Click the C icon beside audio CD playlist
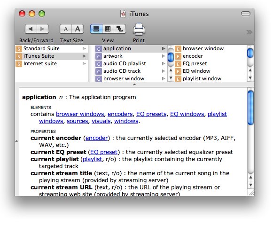Image resolution: width=273 pixels, height=225 pixels. coord(99,64)
